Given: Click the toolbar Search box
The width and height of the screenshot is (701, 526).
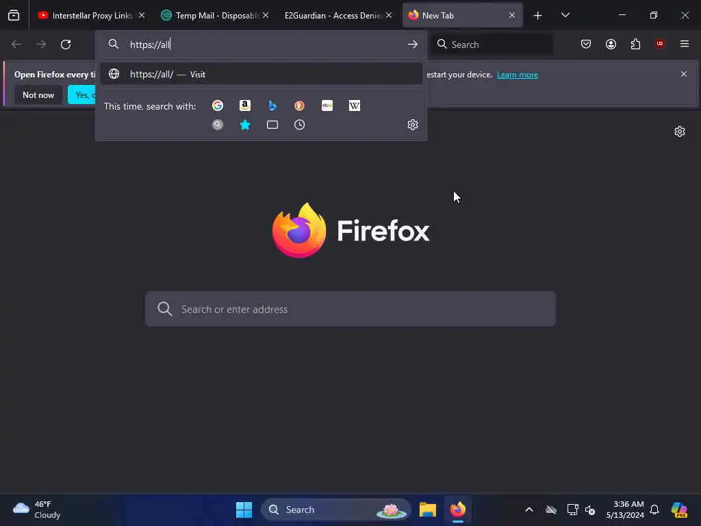Looking at the screenshot, I should (x=492, y=45).
